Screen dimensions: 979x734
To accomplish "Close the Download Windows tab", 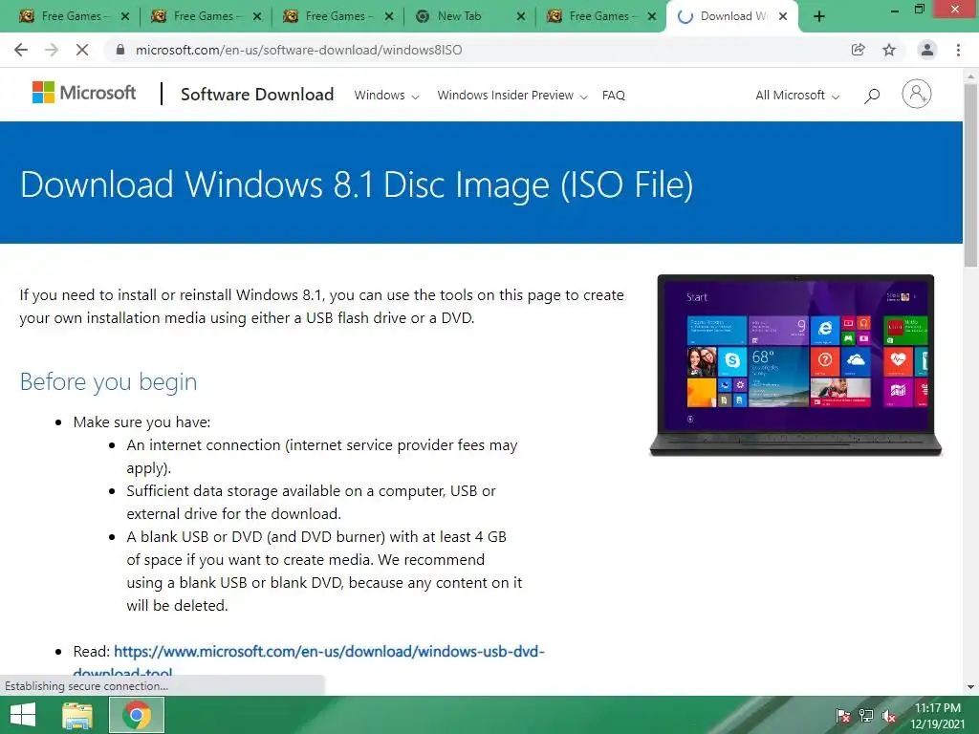I will (783, 17).
